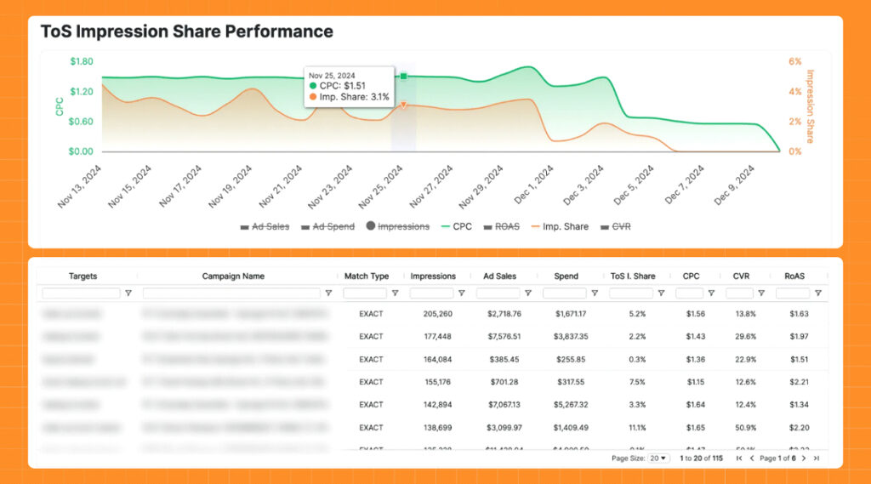This screenshot has height=484, width=871.
Task: Click the Targets filter input box
Action: tap(81, 293)
